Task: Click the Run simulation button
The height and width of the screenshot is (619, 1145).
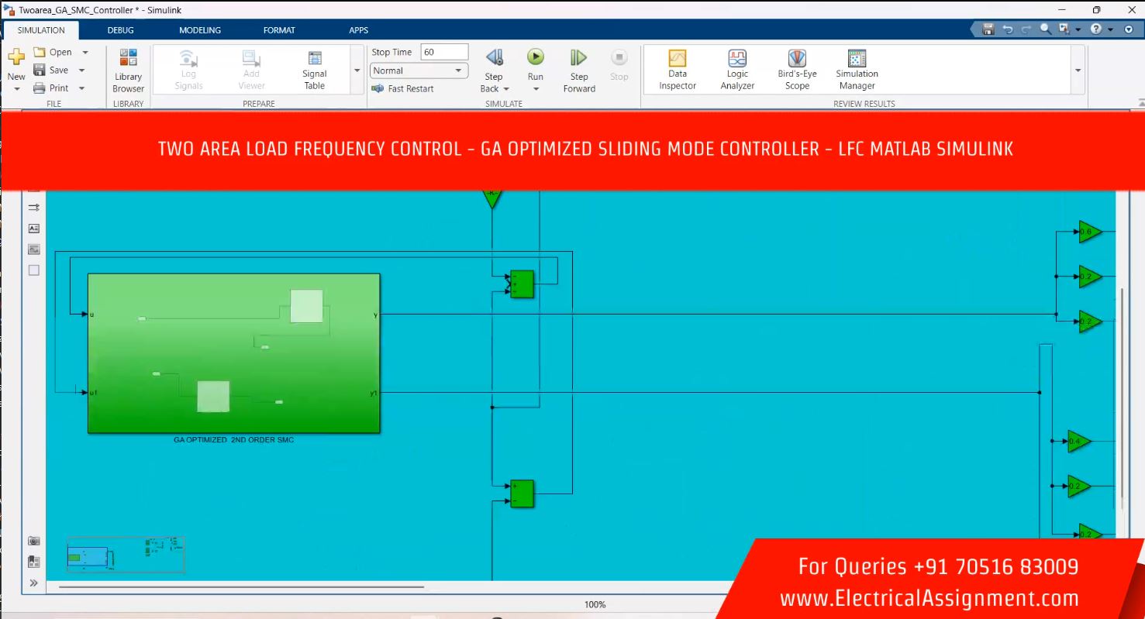Action: click(x=535, y=58)
